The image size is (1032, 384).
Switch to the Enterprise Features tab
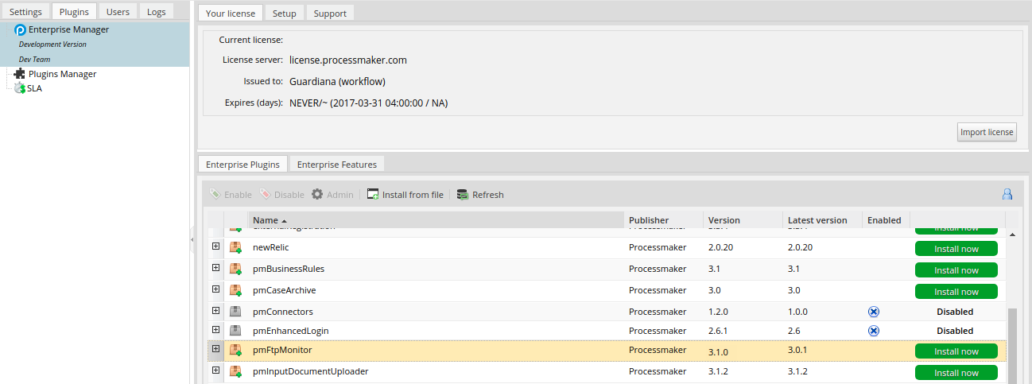pyautogui.click(x=337, y=165)
